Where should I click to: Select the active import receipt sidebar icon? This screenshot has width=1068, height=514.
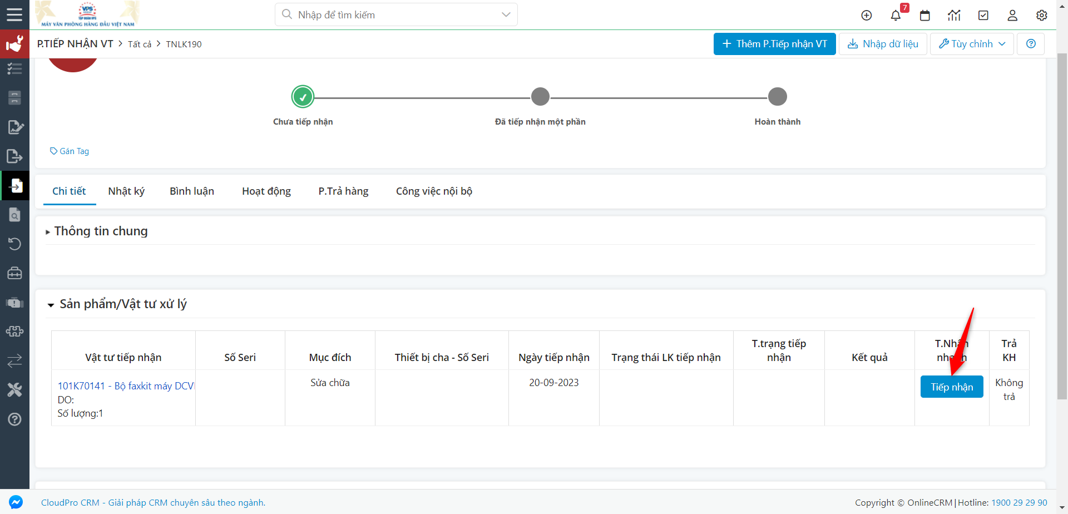point(15,185)
